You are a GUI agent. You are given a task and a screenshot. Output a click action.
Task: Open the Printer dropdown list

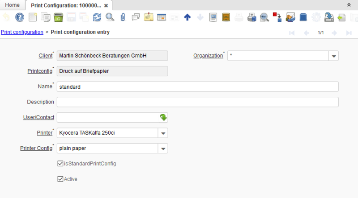coord(163,133)
